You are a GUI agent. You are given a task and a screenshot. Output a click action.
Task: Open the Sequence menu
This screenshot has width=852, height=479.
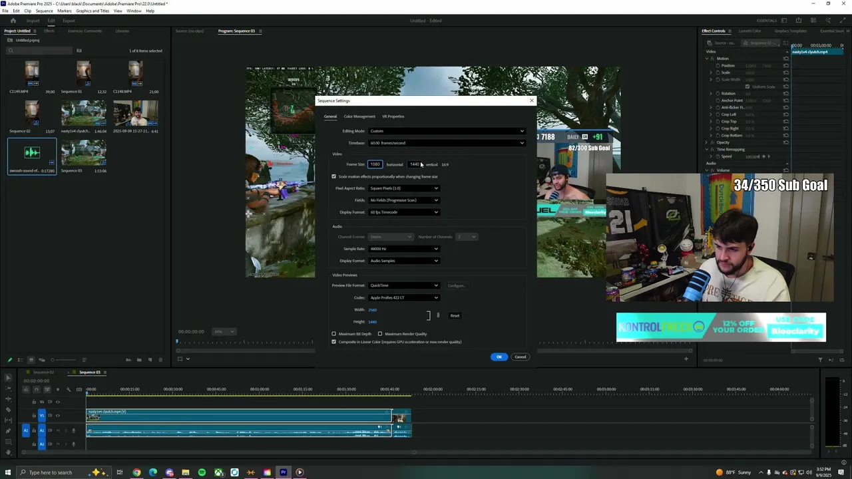coord(44,11)
